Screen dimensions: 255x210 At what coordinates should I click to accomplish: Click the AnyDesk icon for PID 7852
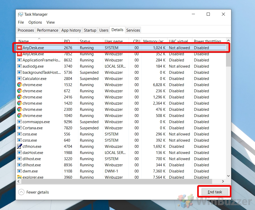coord(20,54)
